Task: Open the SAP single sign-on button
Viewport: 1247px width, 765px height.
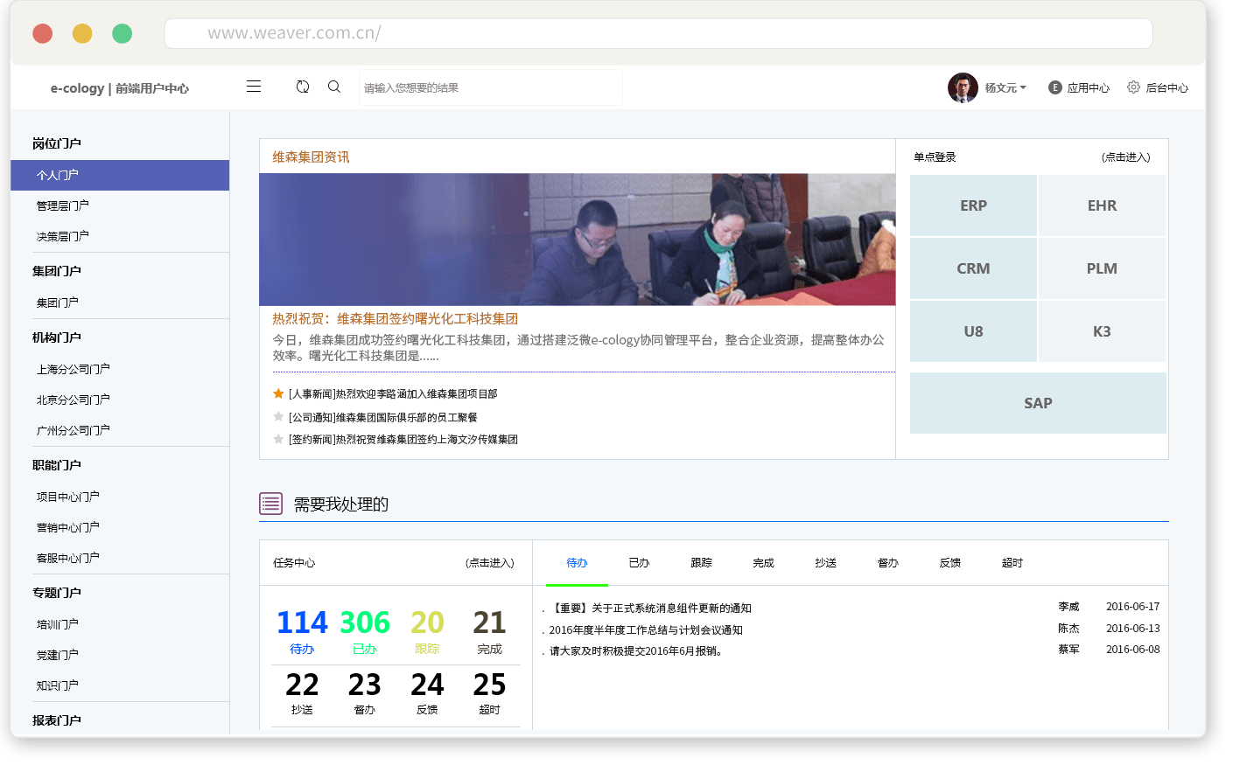Action: click(1038, 403)
